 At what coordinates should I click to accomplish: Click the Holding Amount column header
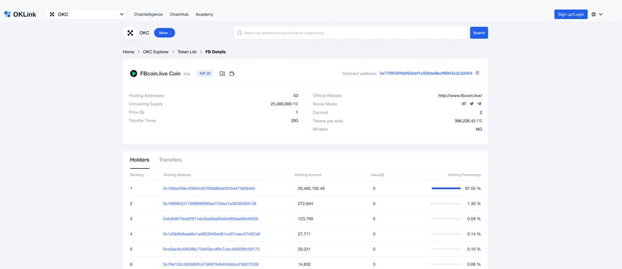pyautogui.click(x=308, y=175)
